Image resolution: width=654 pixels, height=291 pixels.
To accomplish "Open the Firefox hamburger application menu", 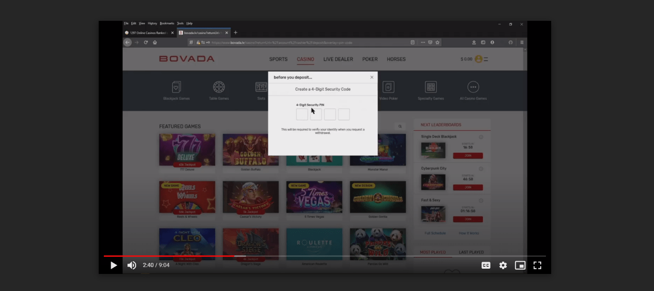I will point(522,42).
